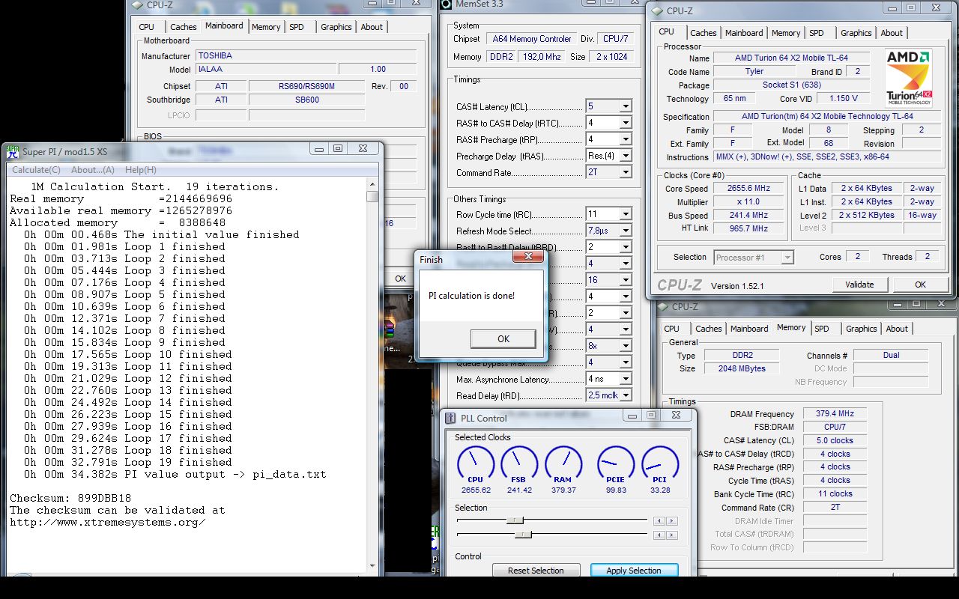Click the Southbridge SB600 field

pyautogui.click(x=306, y=100)
